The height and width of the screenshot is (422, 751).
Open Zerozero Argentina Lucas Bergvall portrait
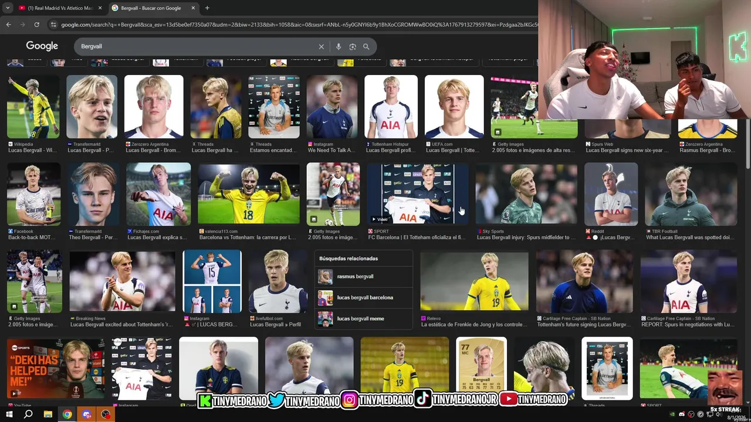154,107
